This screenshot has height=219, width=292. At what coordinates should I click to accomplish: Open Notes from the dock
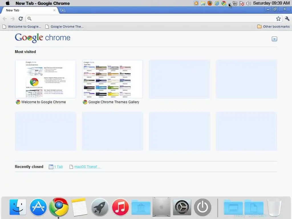(x=79, y=207)
